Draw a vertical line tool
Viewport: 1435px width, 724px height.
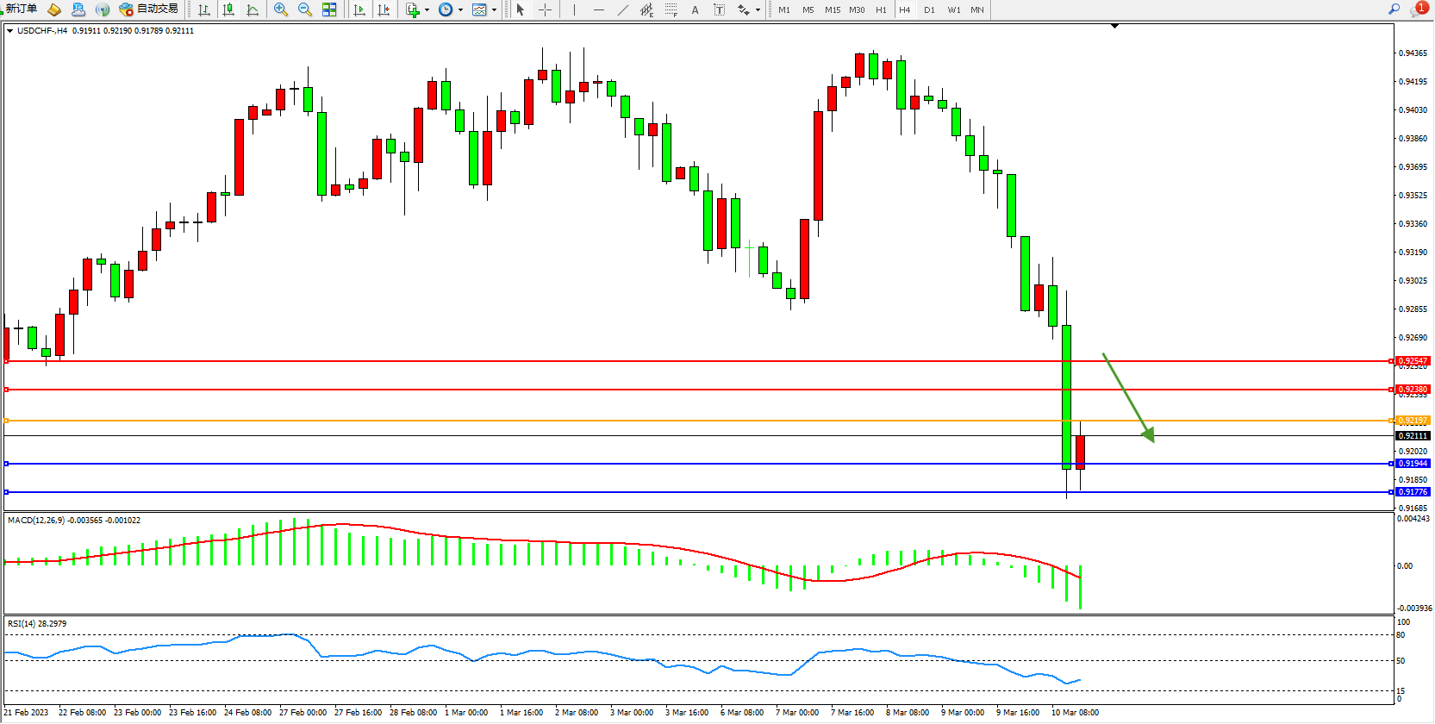574,9
